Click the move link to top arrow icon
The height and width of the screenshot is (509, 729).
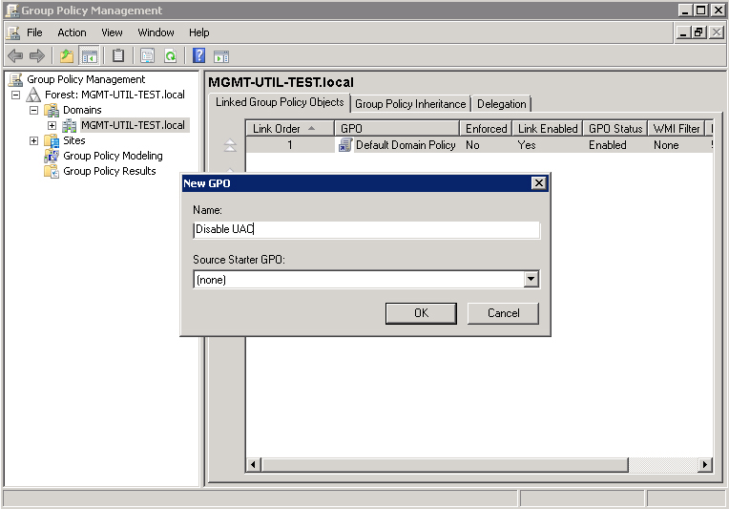coord(229,146)
